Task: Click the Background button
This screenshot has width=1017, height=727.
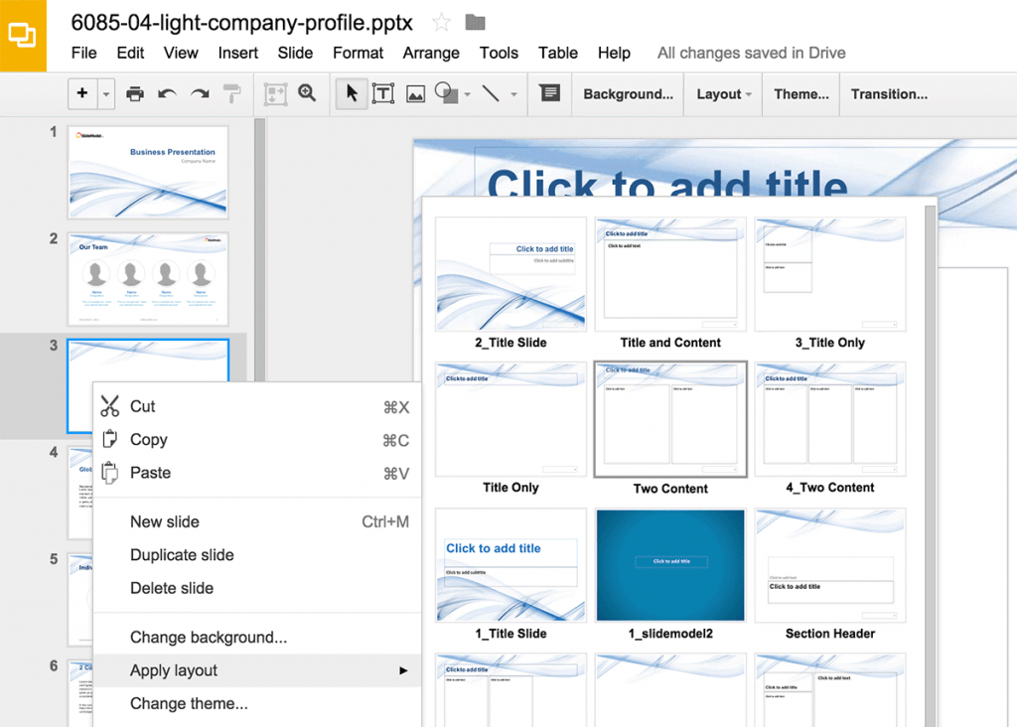Action: [628, 93]
